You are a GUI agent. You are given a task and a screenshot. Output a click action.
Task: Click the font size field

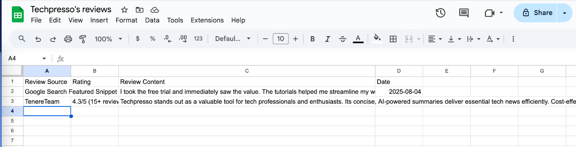pyautogui.click(x=281, y=38)
